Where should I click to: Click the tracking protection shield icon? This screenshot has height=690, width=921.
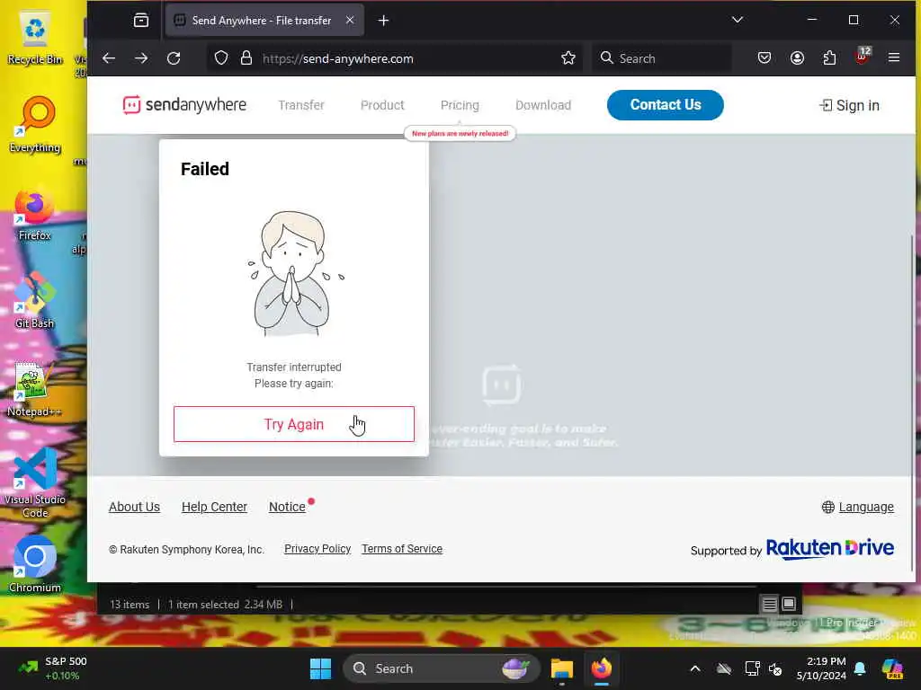pyautogui.click(x=221, y=58)
